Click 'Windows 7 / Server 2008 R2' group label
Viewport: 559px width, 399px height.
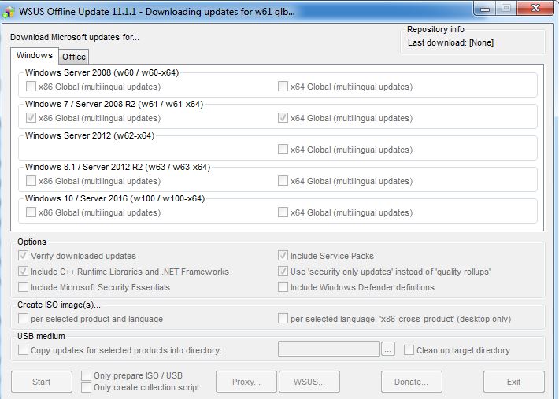[114, 104]
